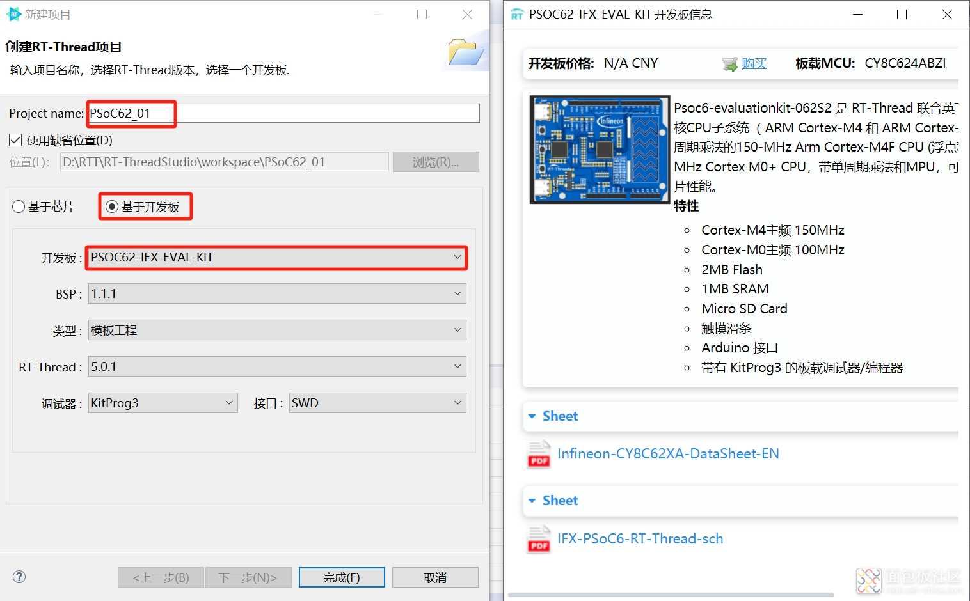Click the 'Cortex-M4主频 150MHz' feature line
The image size is (970, 601).
tap(773, 230)
